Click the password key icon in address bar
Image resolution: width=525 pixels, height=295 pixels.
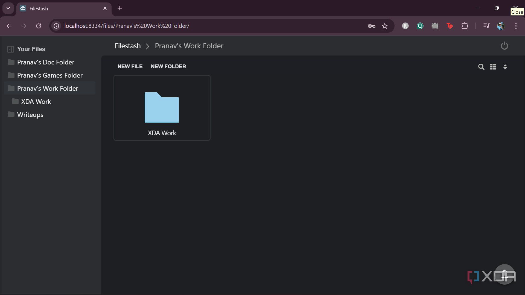click(x=371, y=26)
